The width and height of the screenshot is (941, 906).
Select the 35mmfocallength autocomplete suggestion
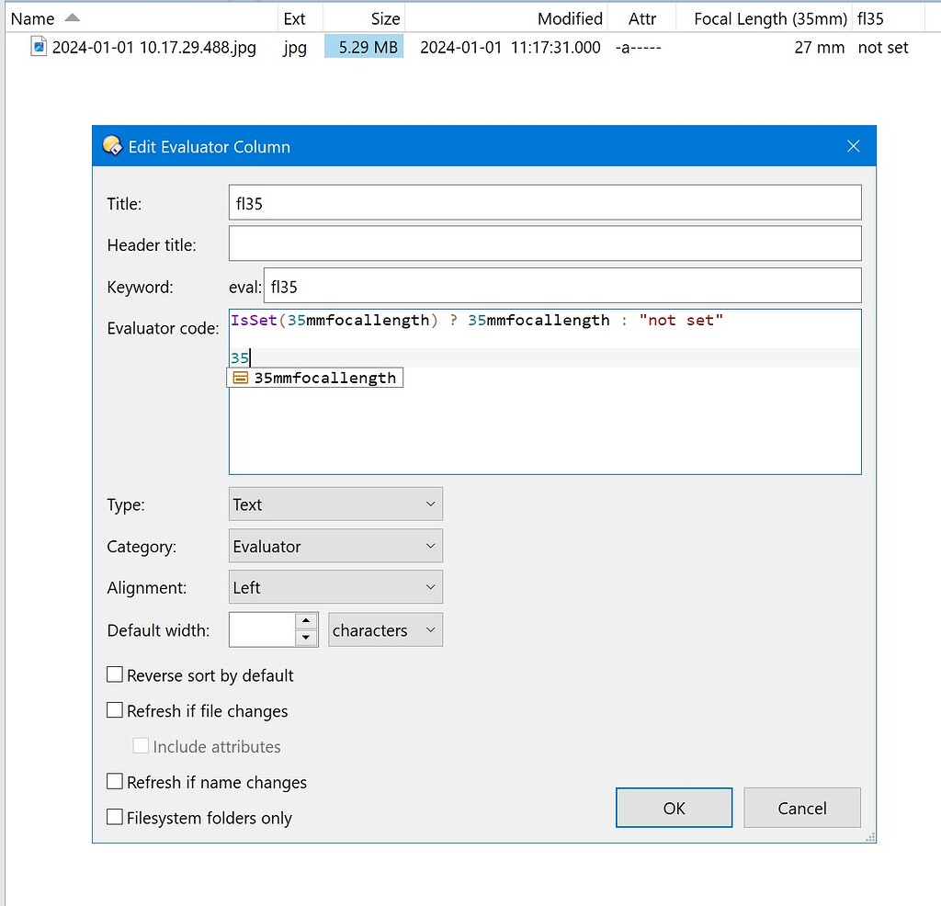pyautogui.click(x=322, y=377)
